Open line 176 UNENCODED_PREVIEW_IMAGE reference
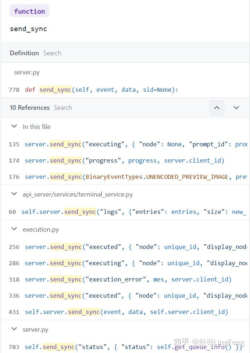This screenshot has height=353, width=250. click(126, 177)
